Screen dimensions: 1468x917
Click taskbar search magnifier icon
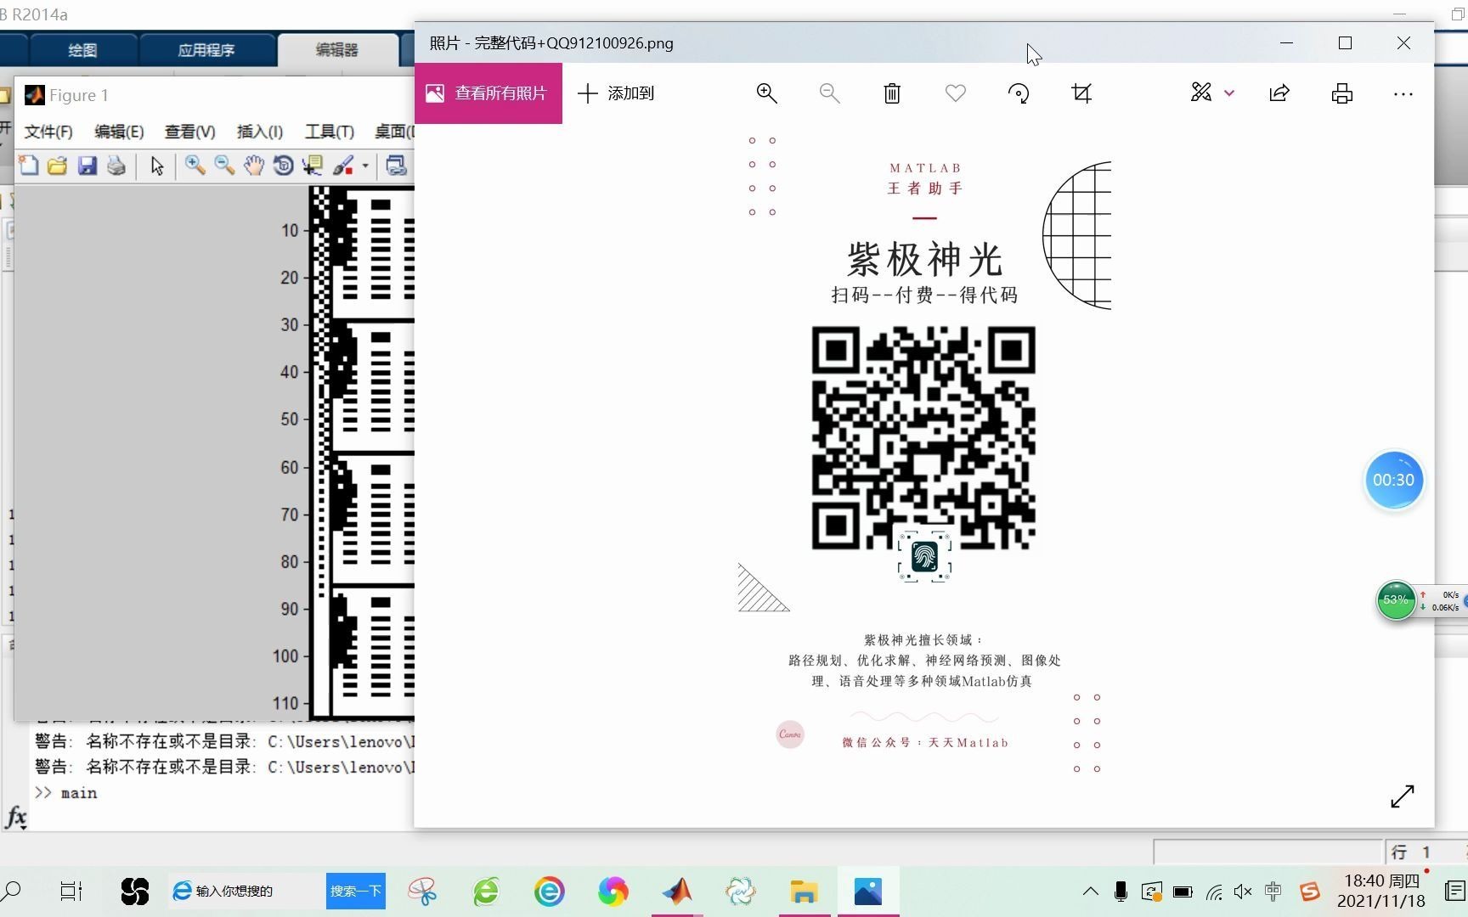11,891
